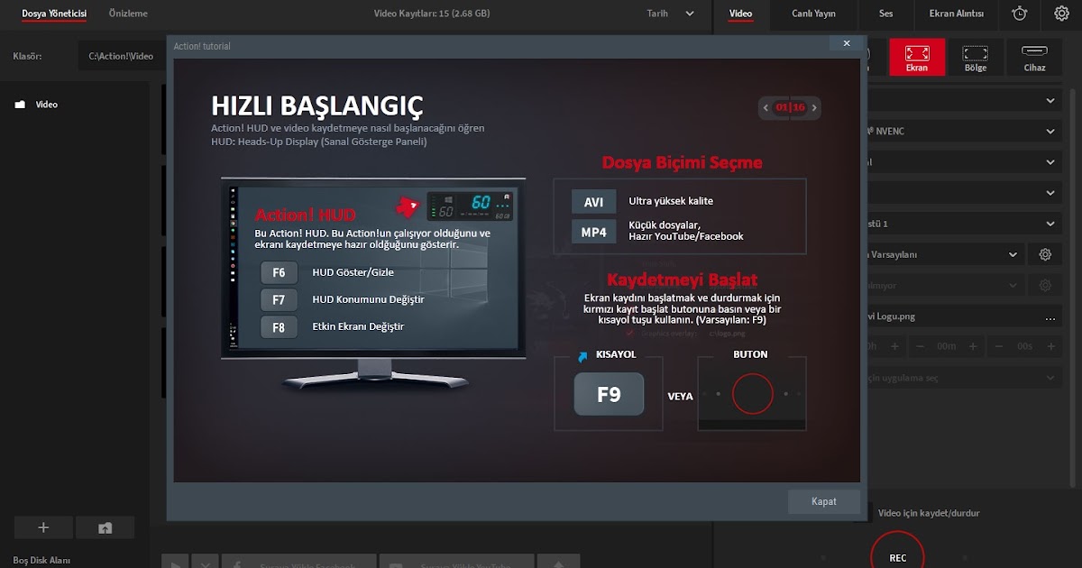This screenshot has height=568, width=1082.
Task: Switch to Dosya Yöneticisi tab
Action: click(54, 14)
